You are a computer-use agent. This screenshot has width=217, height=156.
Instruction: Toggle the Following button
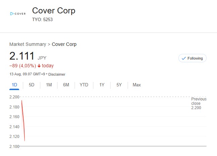[192, 58]
